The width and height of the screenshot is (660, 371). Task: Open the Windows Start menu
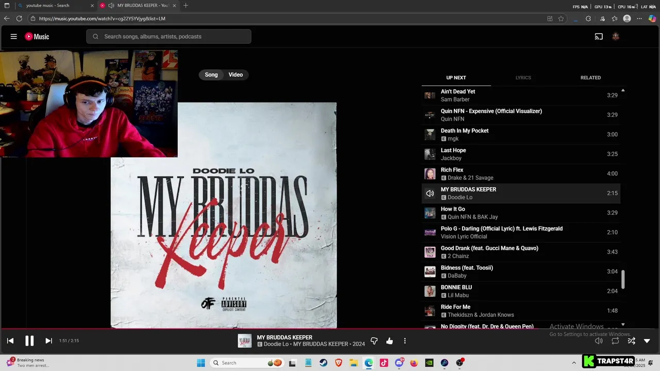click(x=201, y=363)
